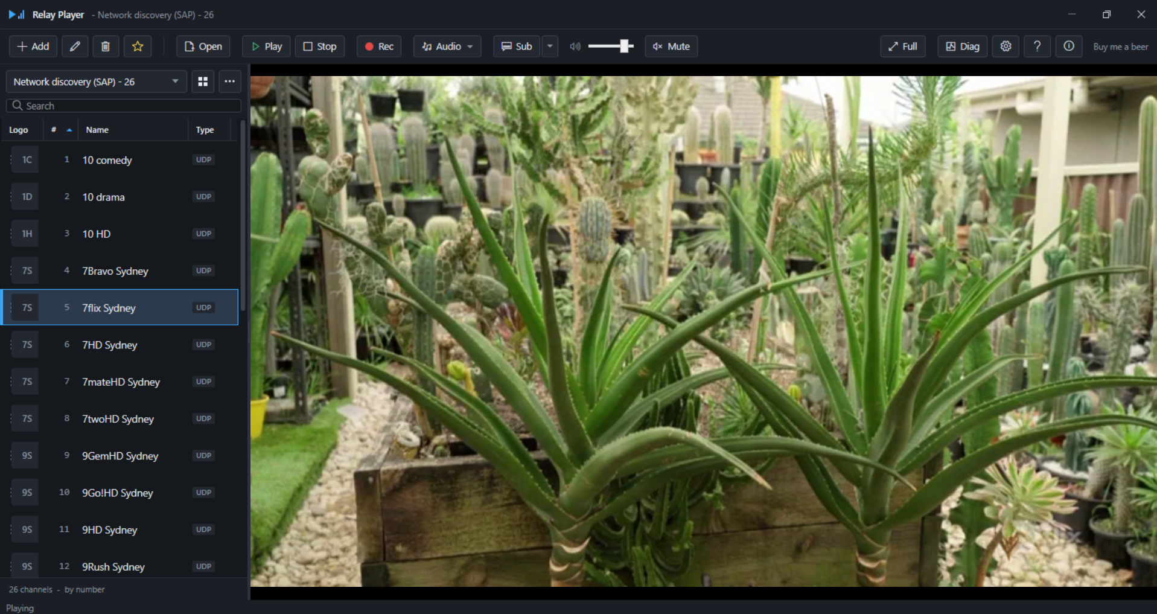Click the Relay Player app logo
Viewport: 1157px width, 614px height.
17,14
